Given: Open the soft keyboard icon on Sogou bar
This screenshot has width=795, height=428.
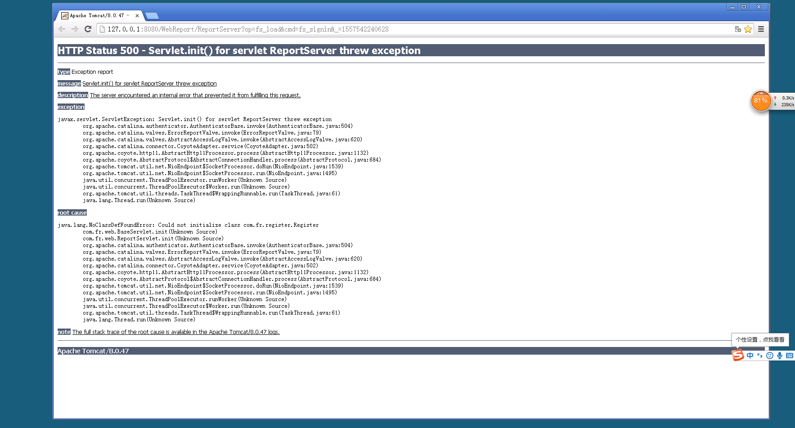Looking at the screenshot, I should (790, 356).
